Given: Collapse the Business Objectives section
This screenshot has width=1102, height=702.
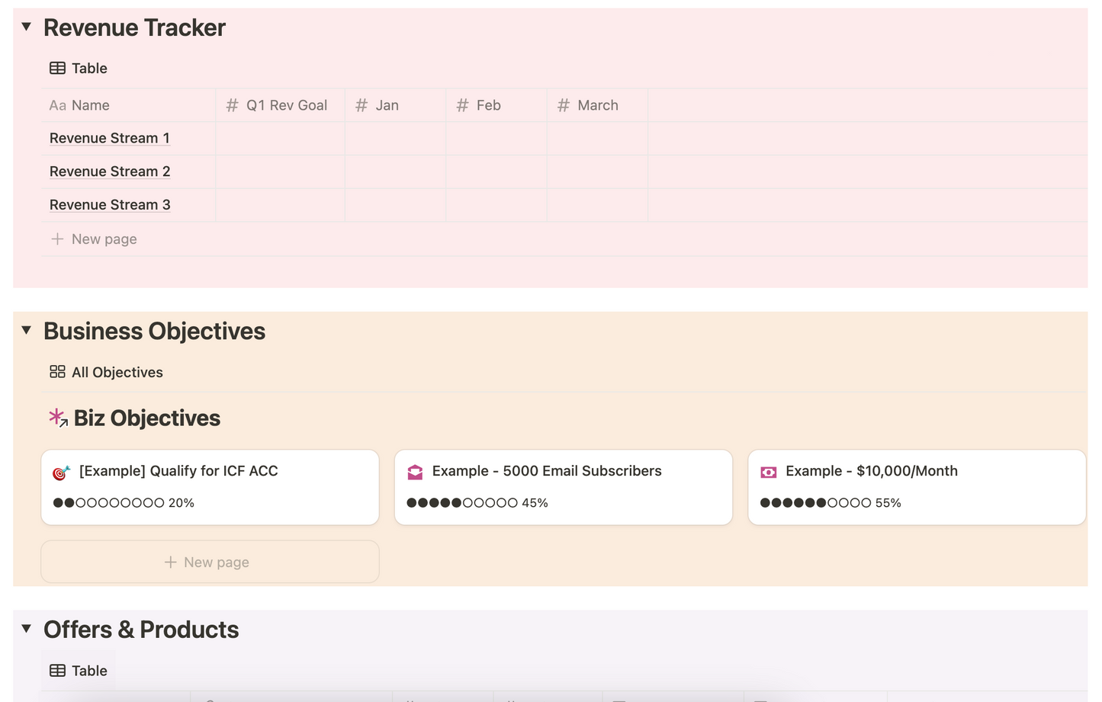Looking at the screenshot, I should [26, 329].
